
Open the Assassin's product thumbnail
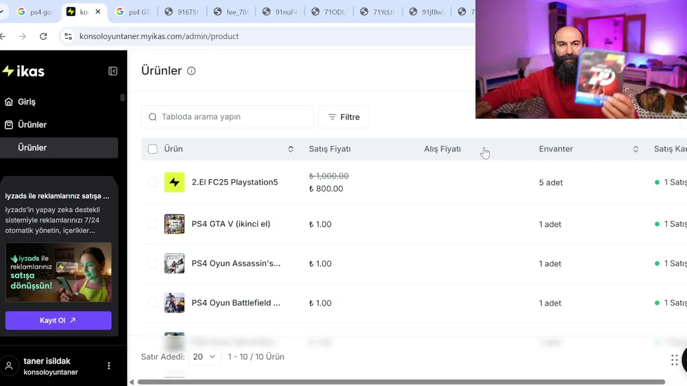(174, 264)
